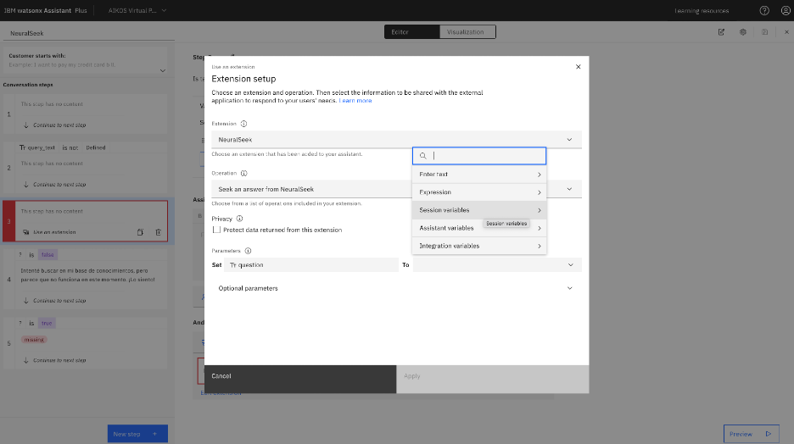Click the Extension info icon
The image size is (794, 444).
(x=243, y=124)
